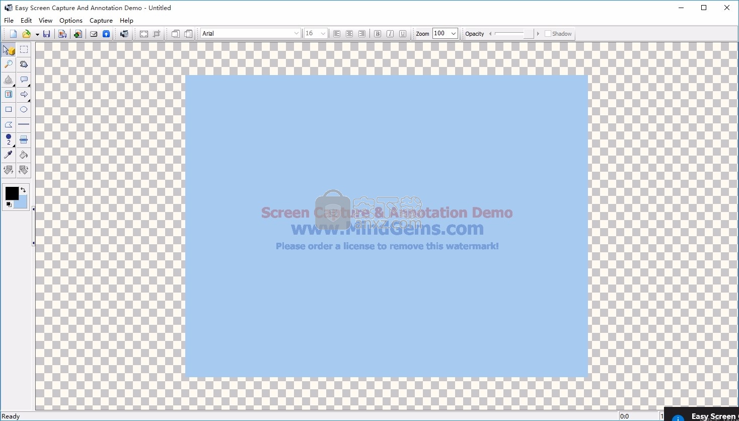Screen dimensions: 739x421
Task: Select the highlighter strip tool
Action: pyautogui.click(x=24, y=139)
